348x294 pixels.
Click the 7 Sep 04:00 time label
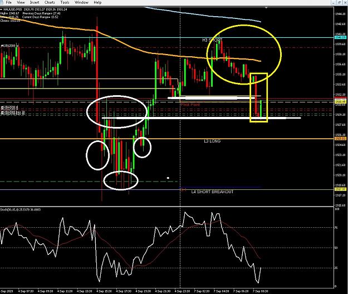pyautogui.click(x=221, y=291)
